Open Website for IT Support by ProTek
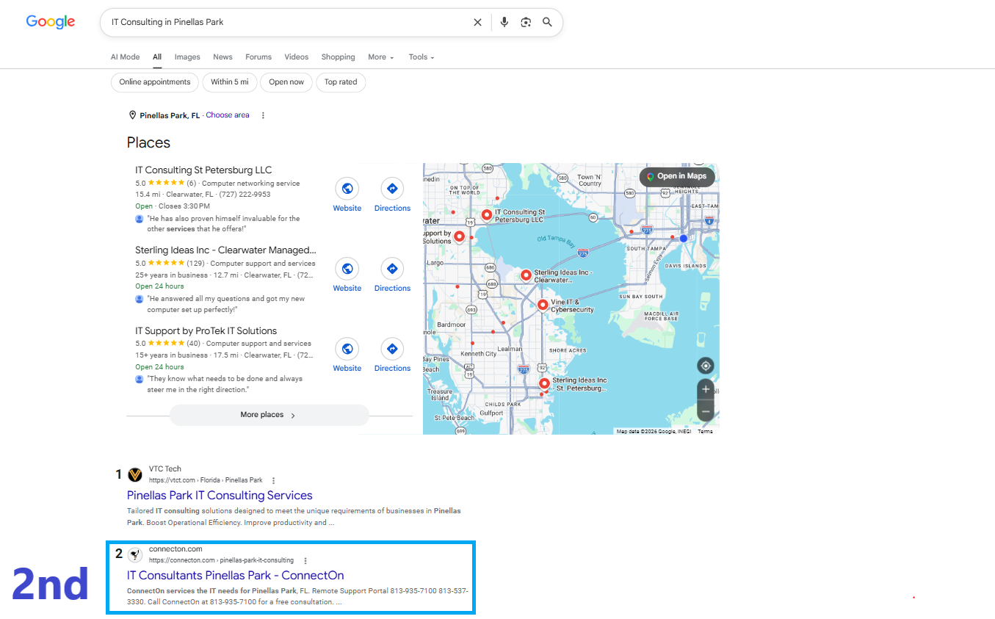Image resolution: width=995 pixels, height=619 pixels. 347,355
